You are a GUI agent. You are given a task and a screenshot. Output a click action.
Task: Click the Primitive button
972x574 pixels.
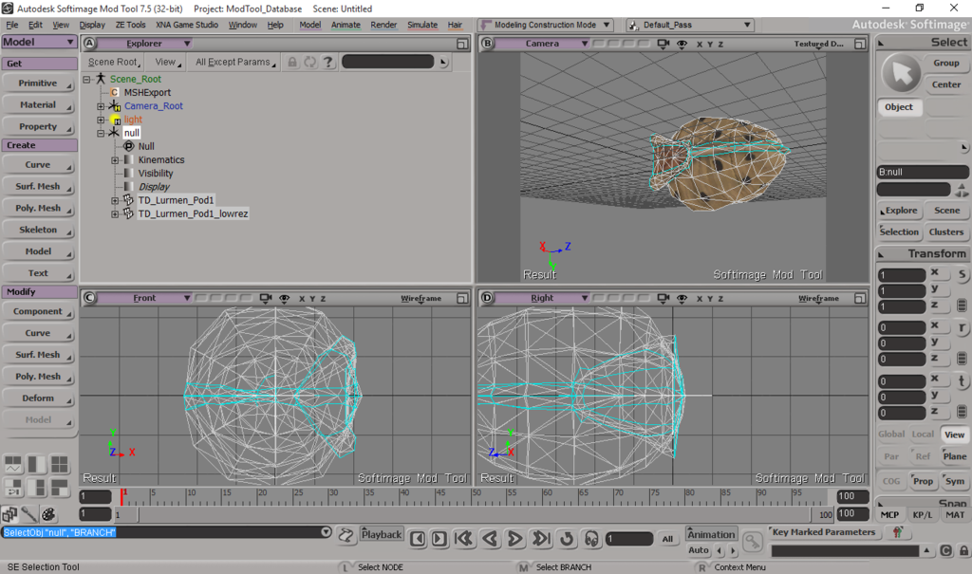click(x=38, y=83)
